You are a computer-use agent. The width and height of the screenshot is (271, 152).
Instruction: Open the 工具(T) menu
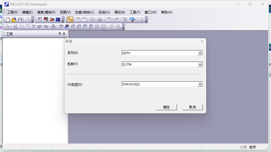tap(135, 12)
